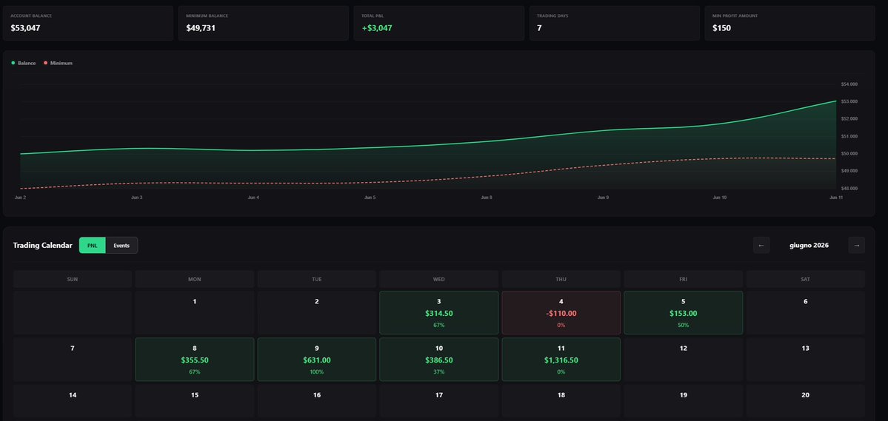This screenshot has height=421, width=888.
Task: Toggle the Minimum series in chart legend
Action: tap(58, 64)
